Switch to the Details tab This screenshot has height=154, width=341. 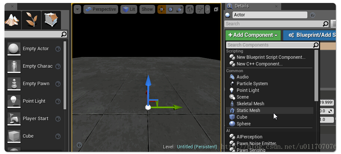pos(241,6)
